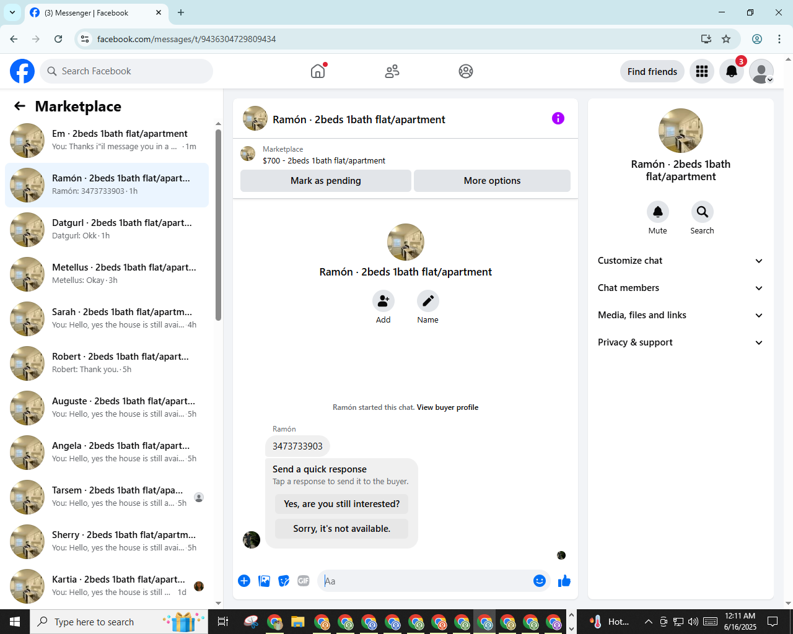Open File Explorer from taskbar
The height and width of the screenshot is (634, 793).
tap(298, 622)
